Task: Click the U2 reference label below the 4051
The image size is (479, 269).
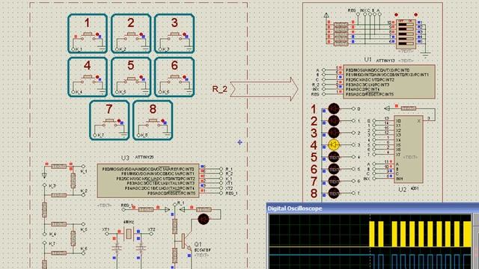Action: [x=403, y=189]
